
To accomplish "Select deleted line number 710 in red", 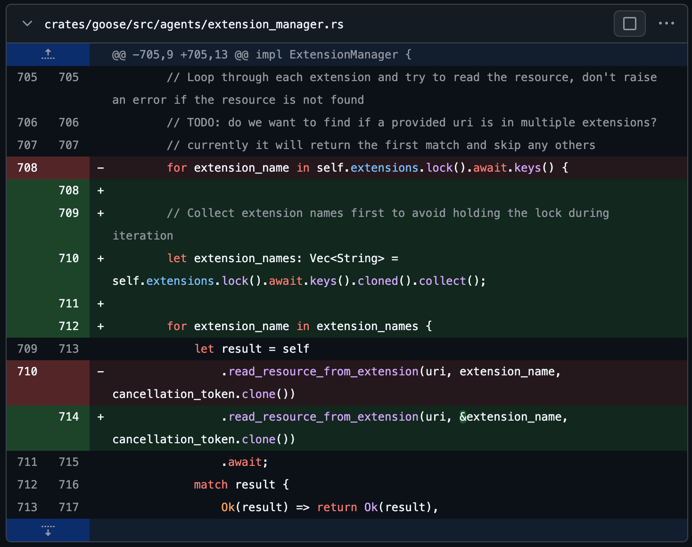I will (x=27, y=372).
